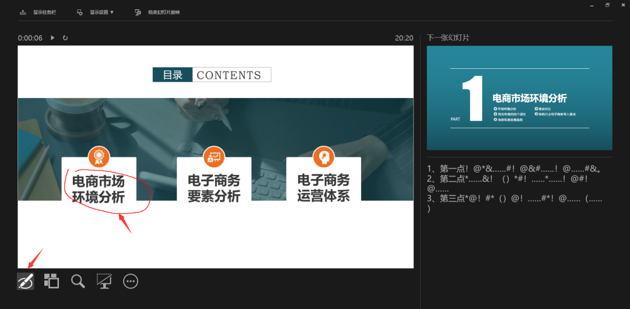The height and width of the screenshot is (309, 630).
Task: Click the 目录 CONTENTS title on slide
Action: point(212,75)
